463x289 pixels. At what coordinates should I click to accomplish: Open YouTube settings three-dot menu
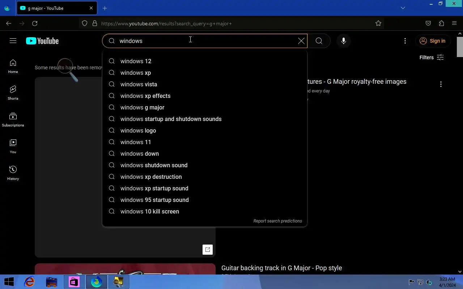tap(405, 41)
